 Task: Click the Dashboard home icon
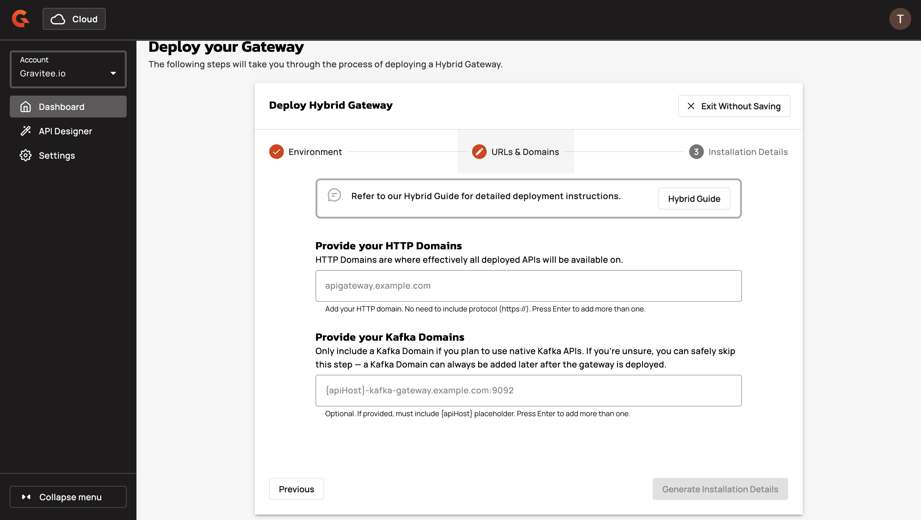25,107
